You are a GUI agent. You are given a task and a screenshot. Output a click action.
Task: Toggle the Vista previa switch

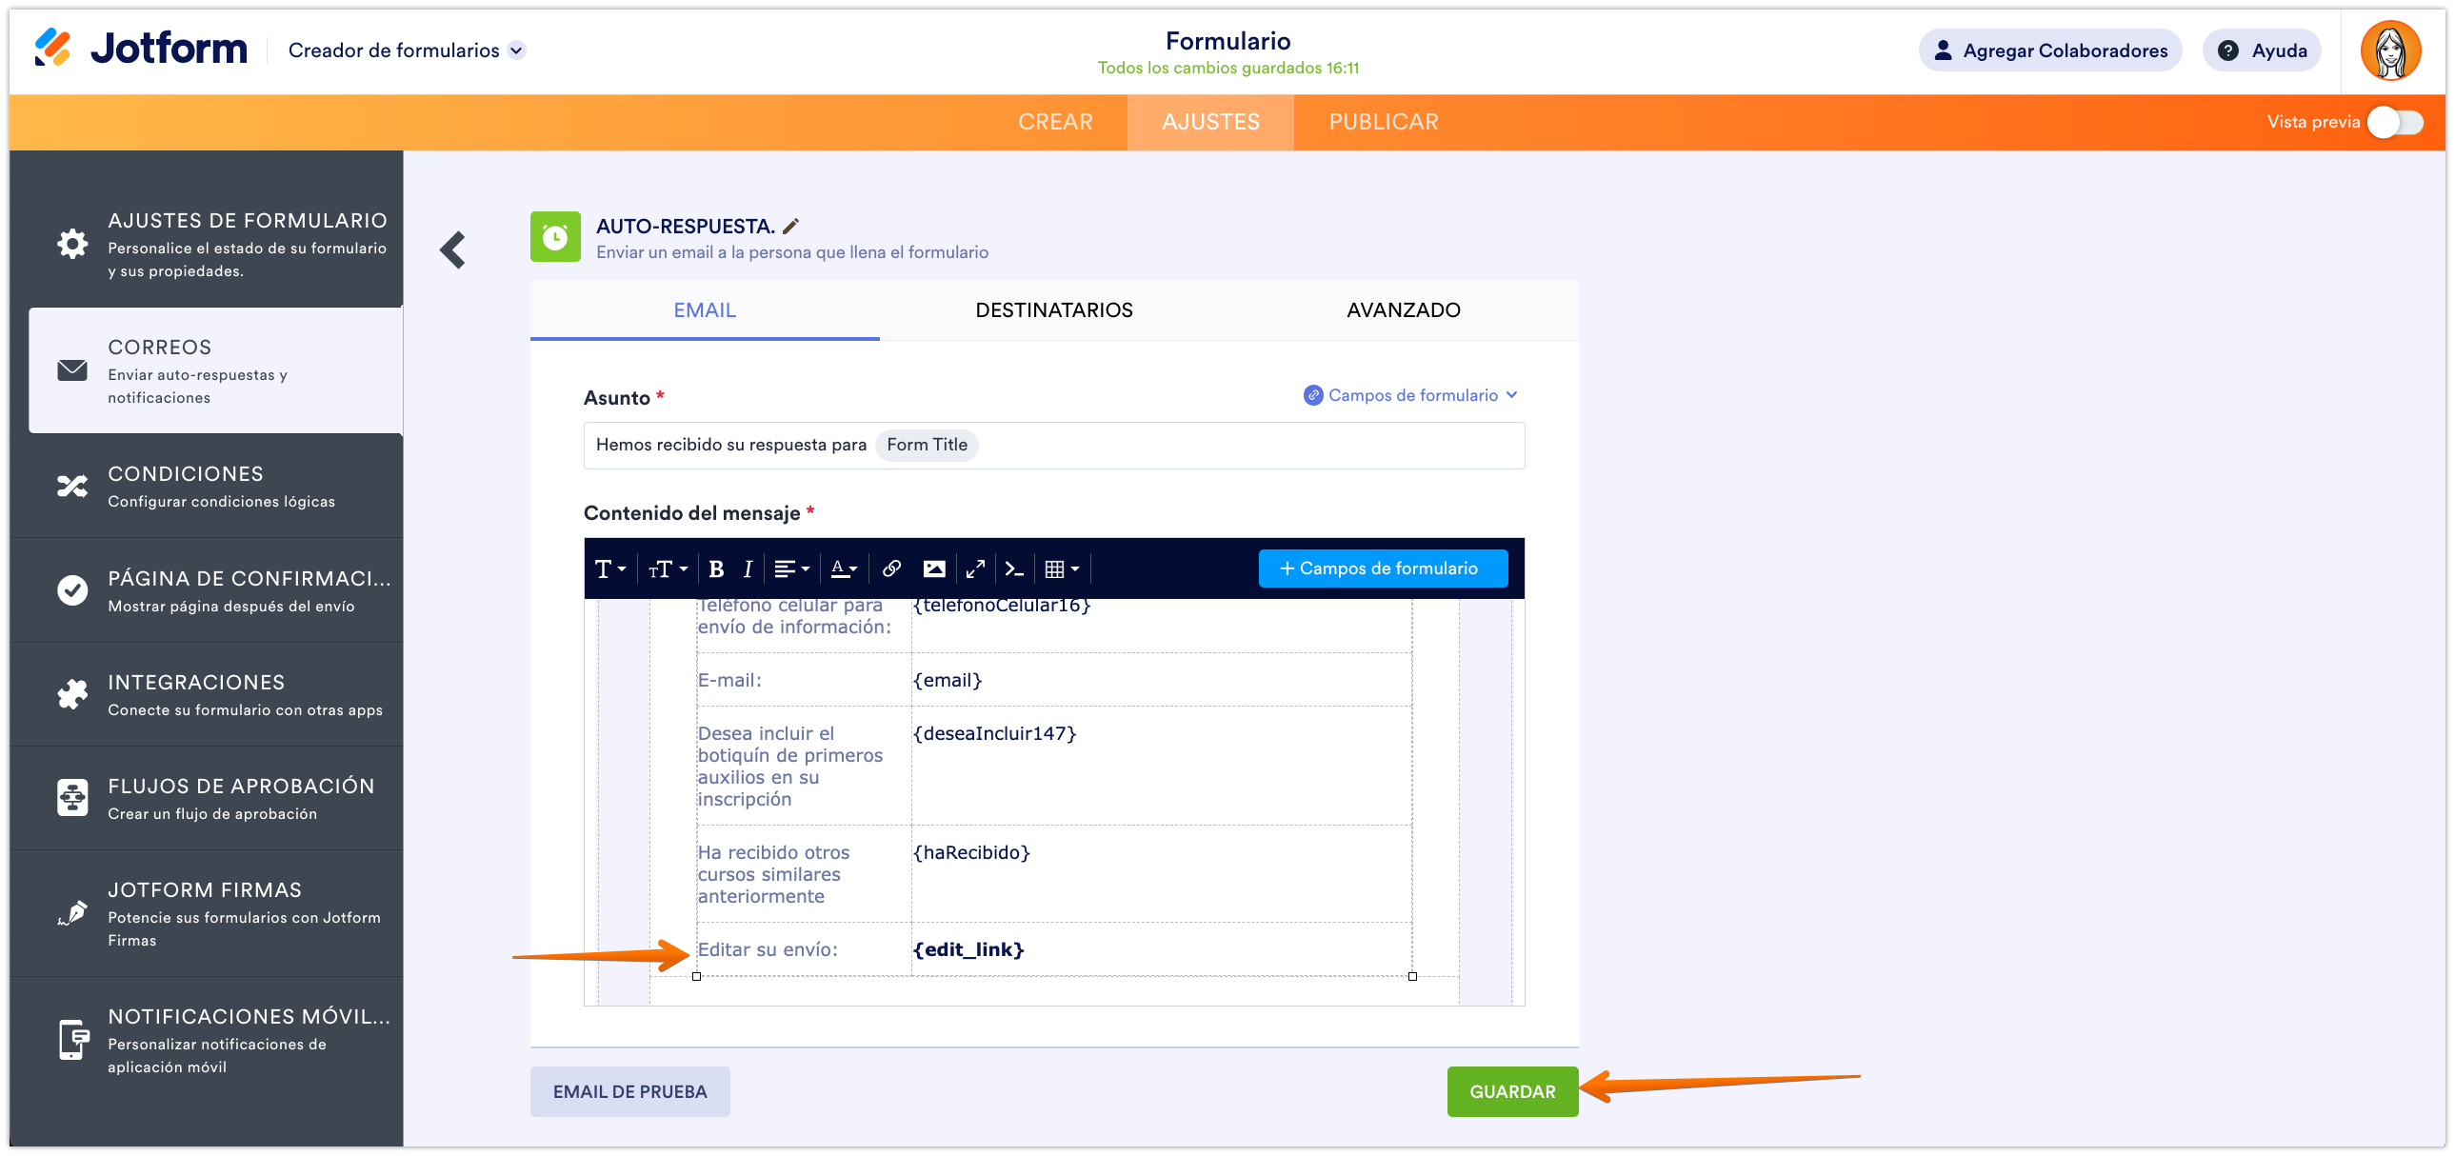click(2395, 122)
